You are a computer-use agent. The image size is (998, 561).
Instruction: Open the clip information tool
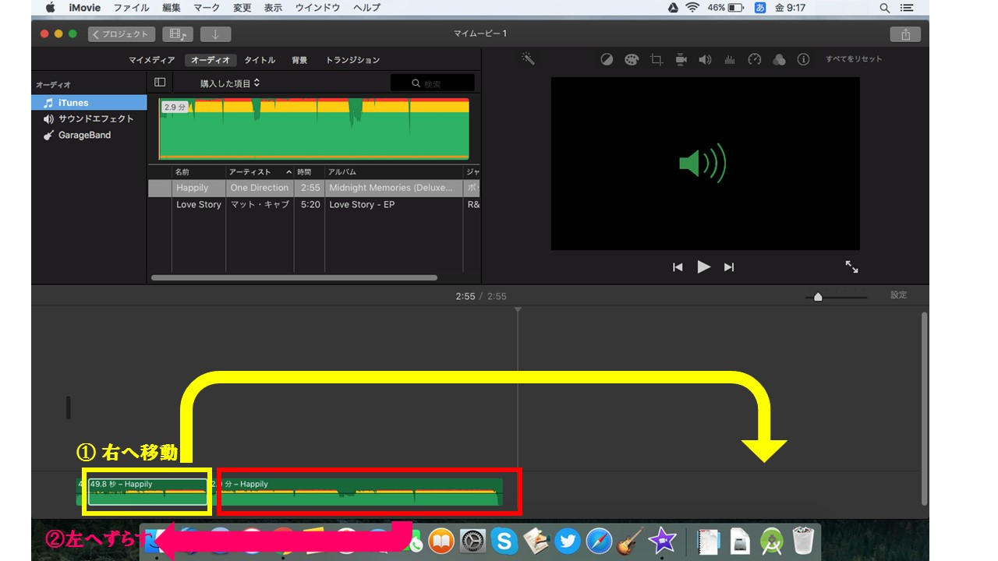pos(804,59)
